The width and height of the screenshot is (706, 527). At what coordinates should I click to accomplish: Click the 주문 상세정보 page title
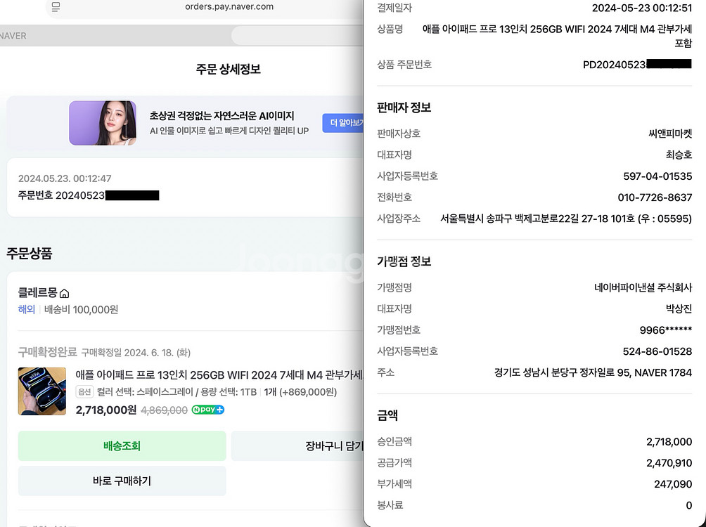[229, 69]
